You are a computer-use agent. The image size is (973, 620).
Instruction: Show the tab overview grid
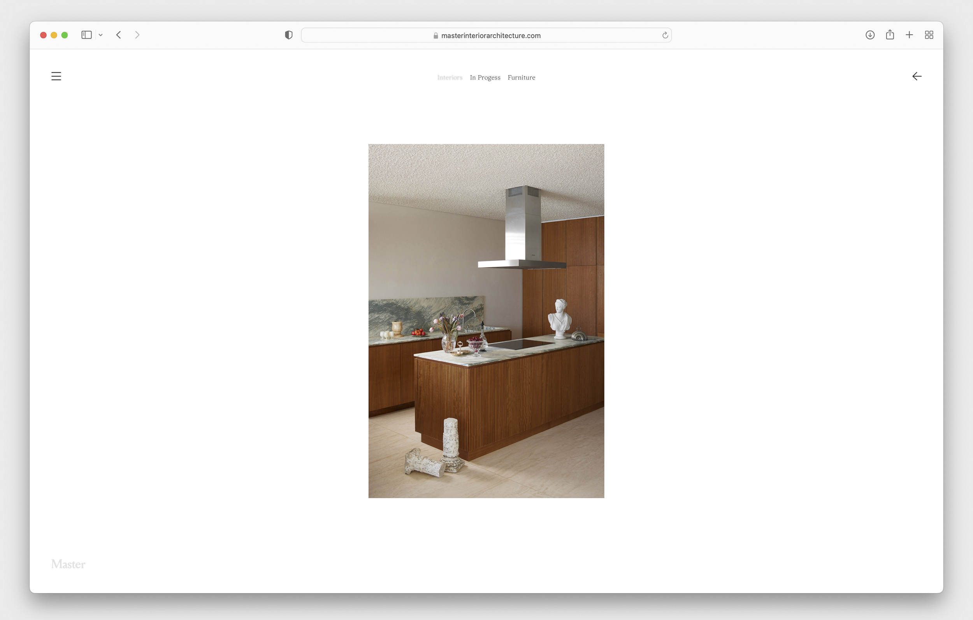click(x=929, y=35)
